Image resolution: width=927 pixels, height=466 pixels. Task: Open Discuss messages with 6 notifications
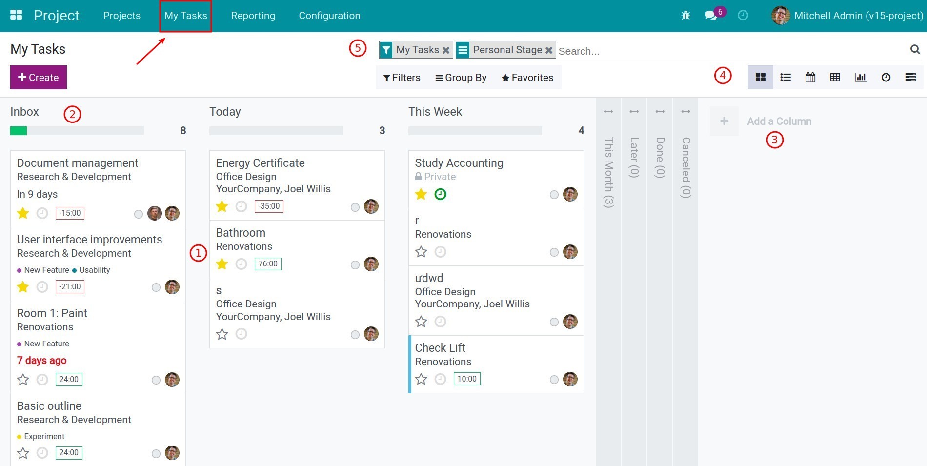tap(711, 15)
